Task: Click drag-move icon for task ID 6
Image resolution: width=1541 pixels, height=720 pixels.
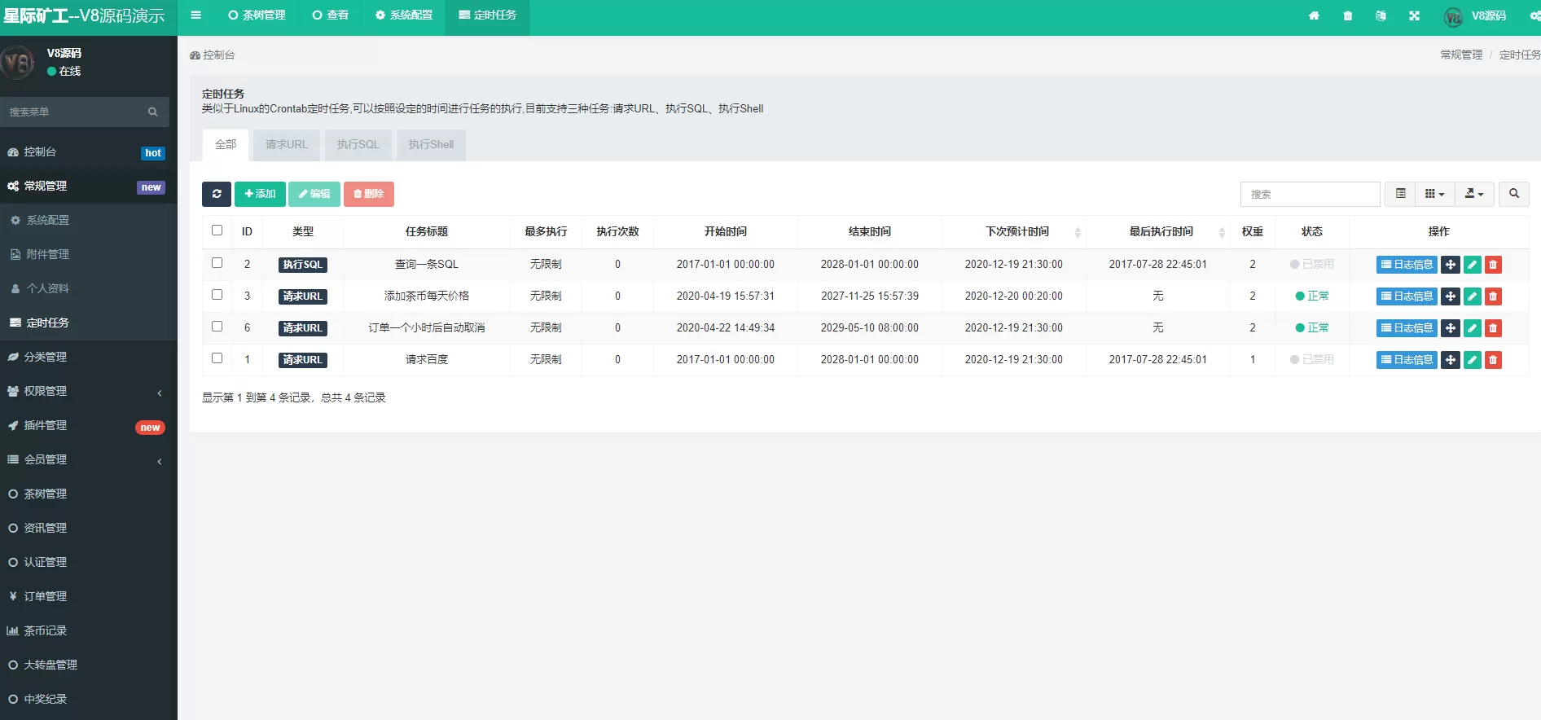Action: tap(1450, 328)
